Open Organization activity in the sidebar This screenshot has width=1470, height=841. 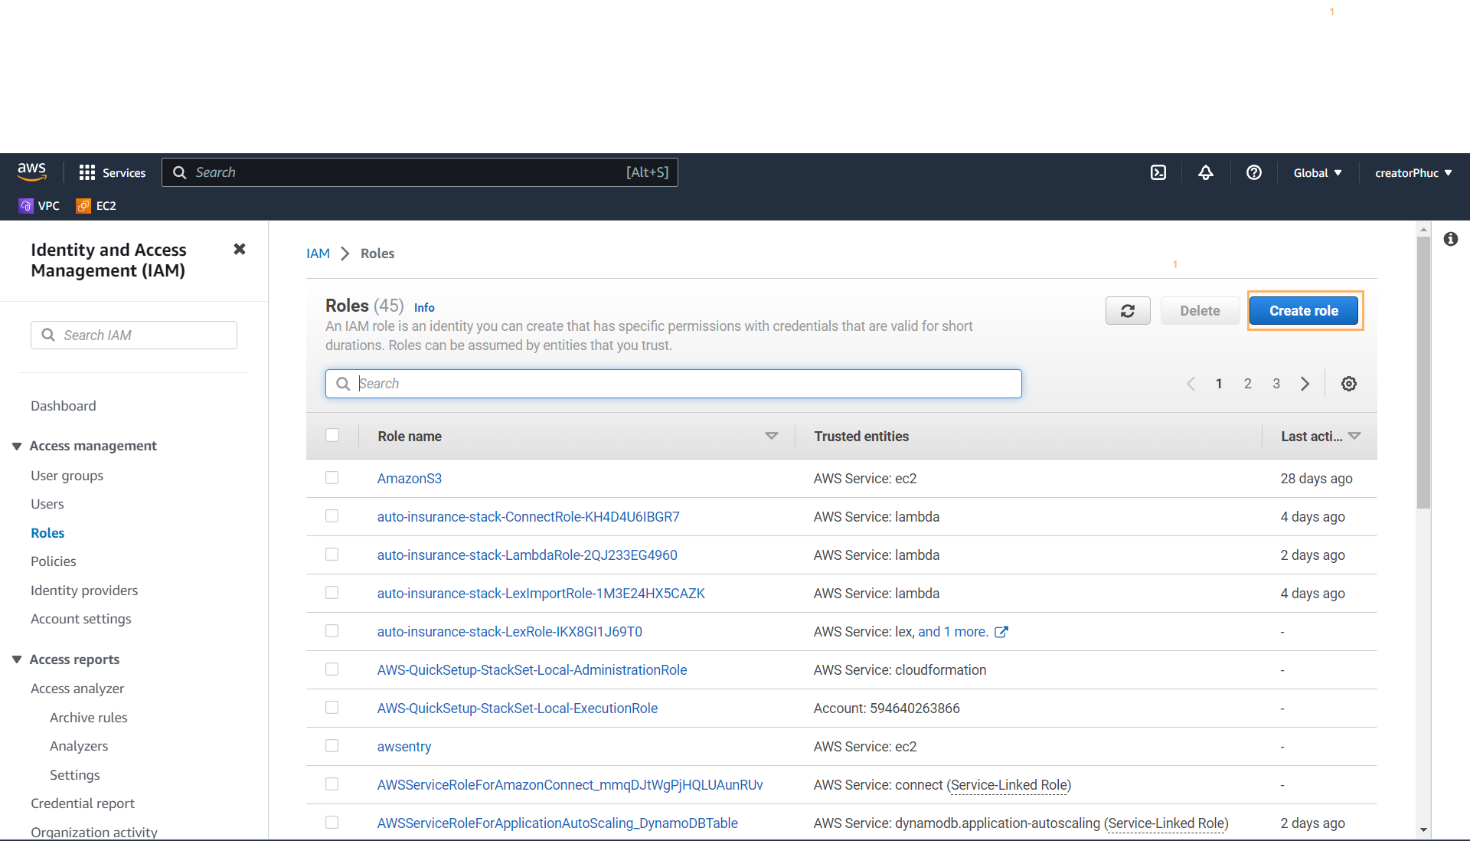tap(94, 832)
